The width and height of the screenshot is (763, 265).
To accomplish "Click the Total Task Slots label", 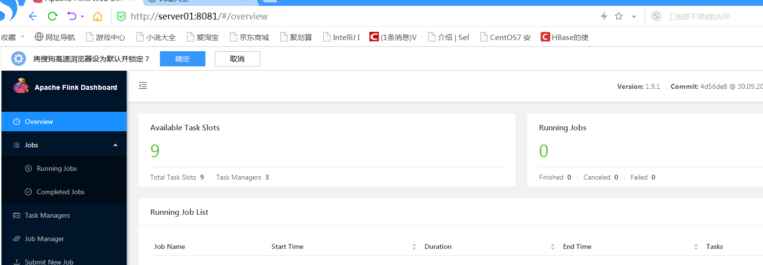I will [x=173, y=177].
